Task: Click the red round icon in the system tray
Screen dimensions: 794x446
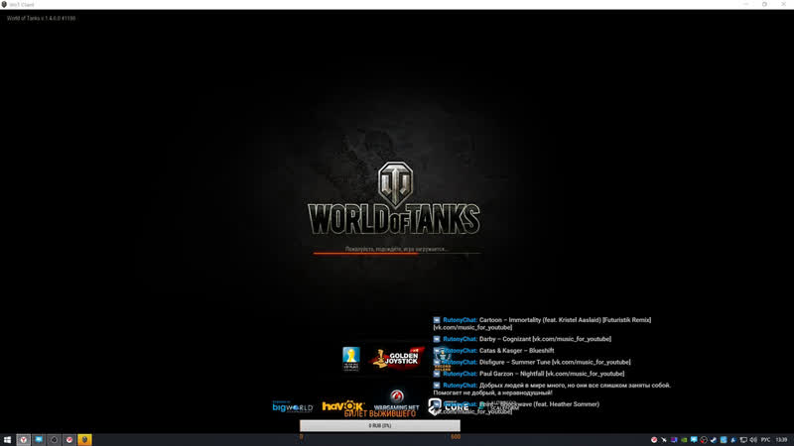Action: click(x=654, y=440)
